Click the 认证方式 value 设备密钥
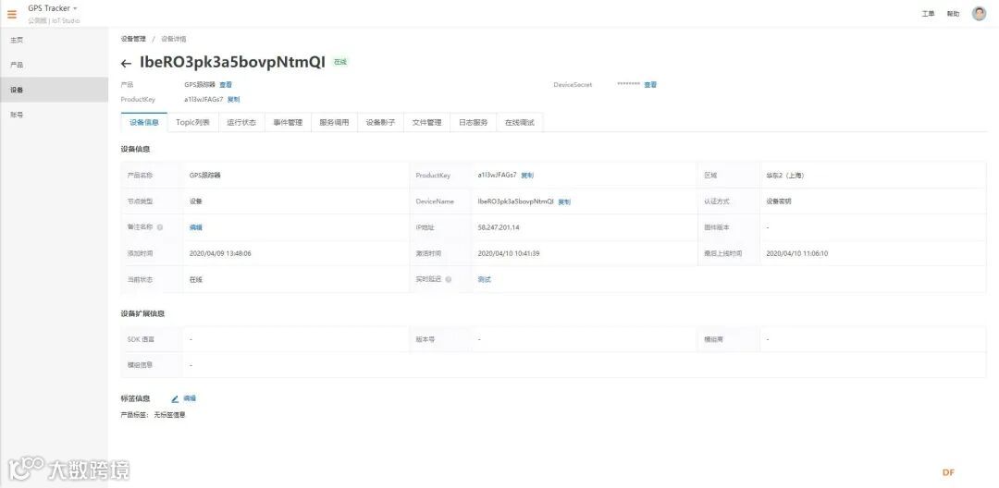The width and height of the screenshot is (999, 488). pos(779,201)
